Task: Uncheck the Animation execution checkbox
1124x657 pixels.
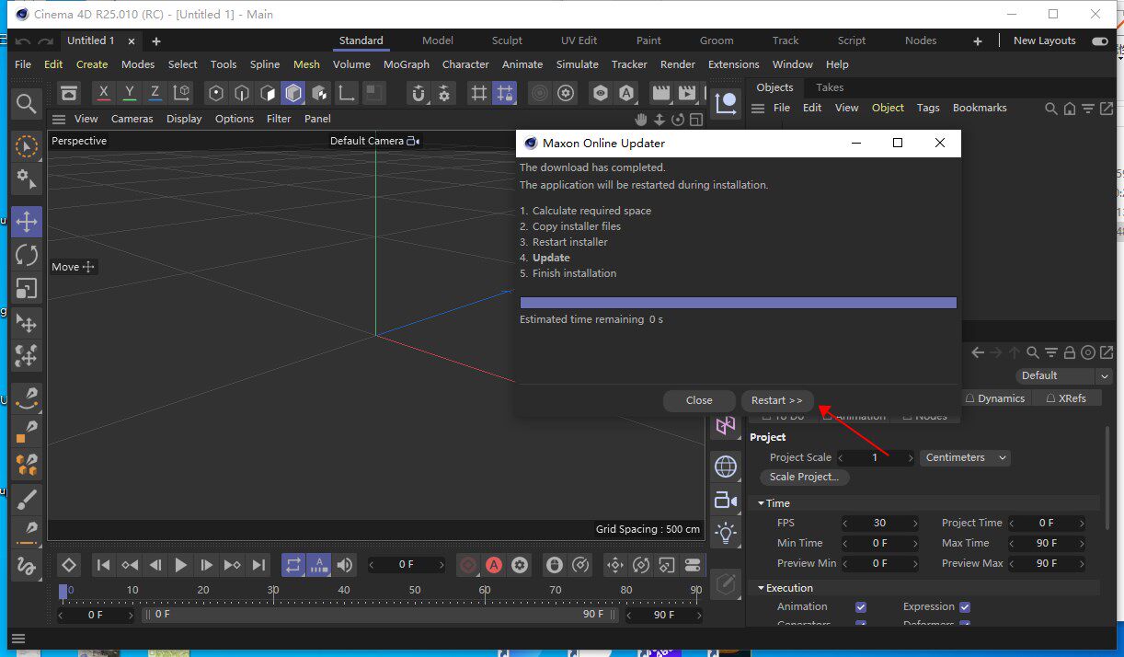Action: [x=861, y=607]
